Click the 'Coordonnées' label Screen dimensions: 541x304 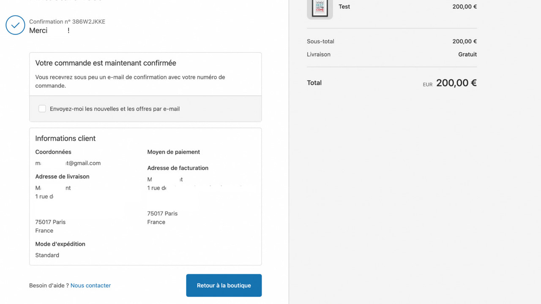[x=53, y=152]
